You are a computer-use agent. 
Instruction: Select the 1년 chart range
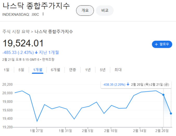[88, 70]
